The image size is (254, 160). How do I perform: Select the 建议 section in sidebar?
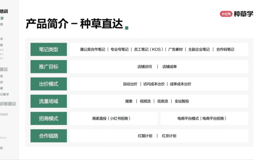tap(4, 69)
